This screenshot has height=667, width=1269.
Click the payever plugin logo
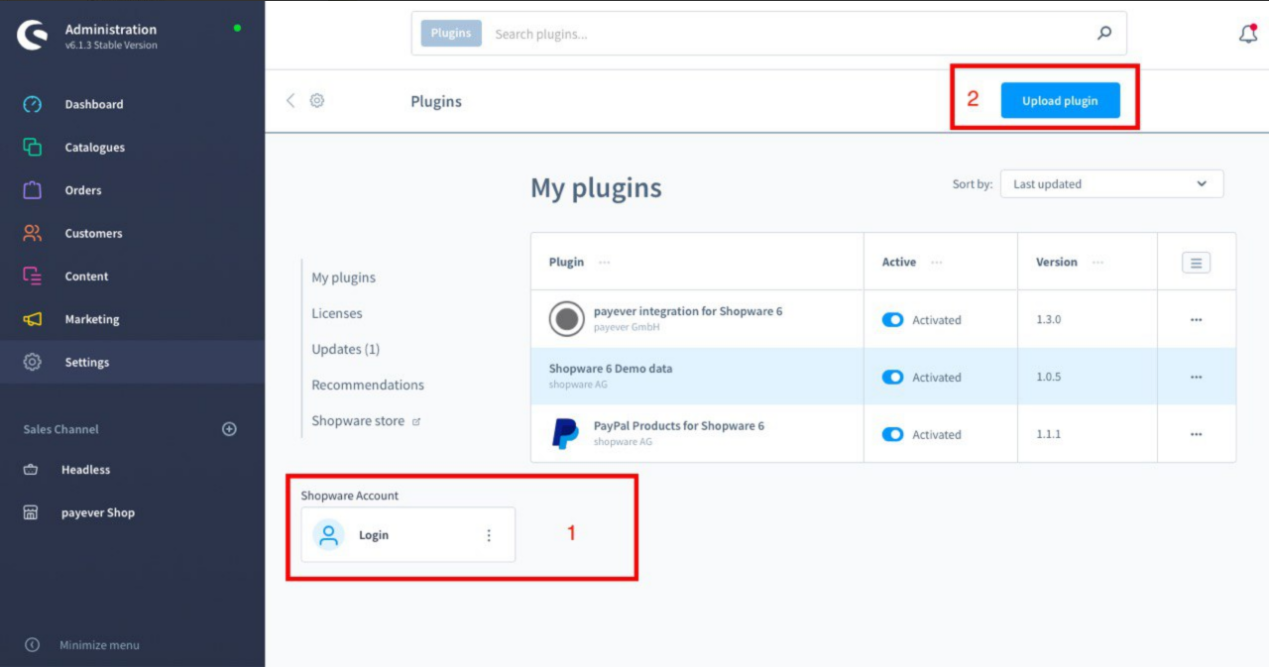pyautogui.click(x=567, y=319)
